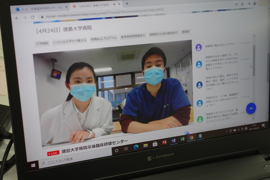Open a new browser tab

click(x=127, y=3)
